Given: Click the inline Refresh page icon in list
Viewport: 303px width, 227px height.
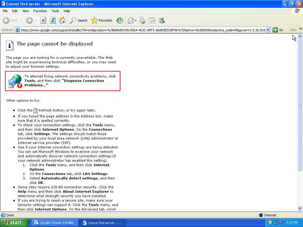Looking at the screenshot, I should [36, 111].
